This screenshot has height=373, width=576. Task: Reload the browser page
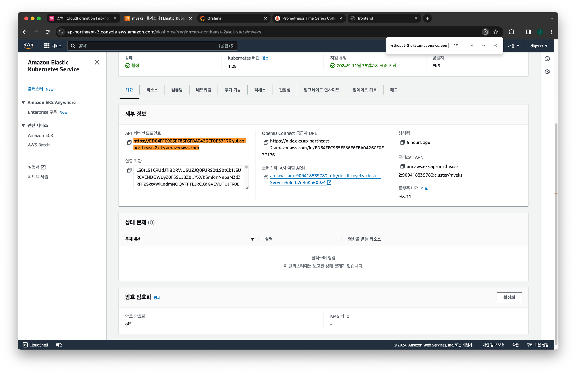[48, 32]
